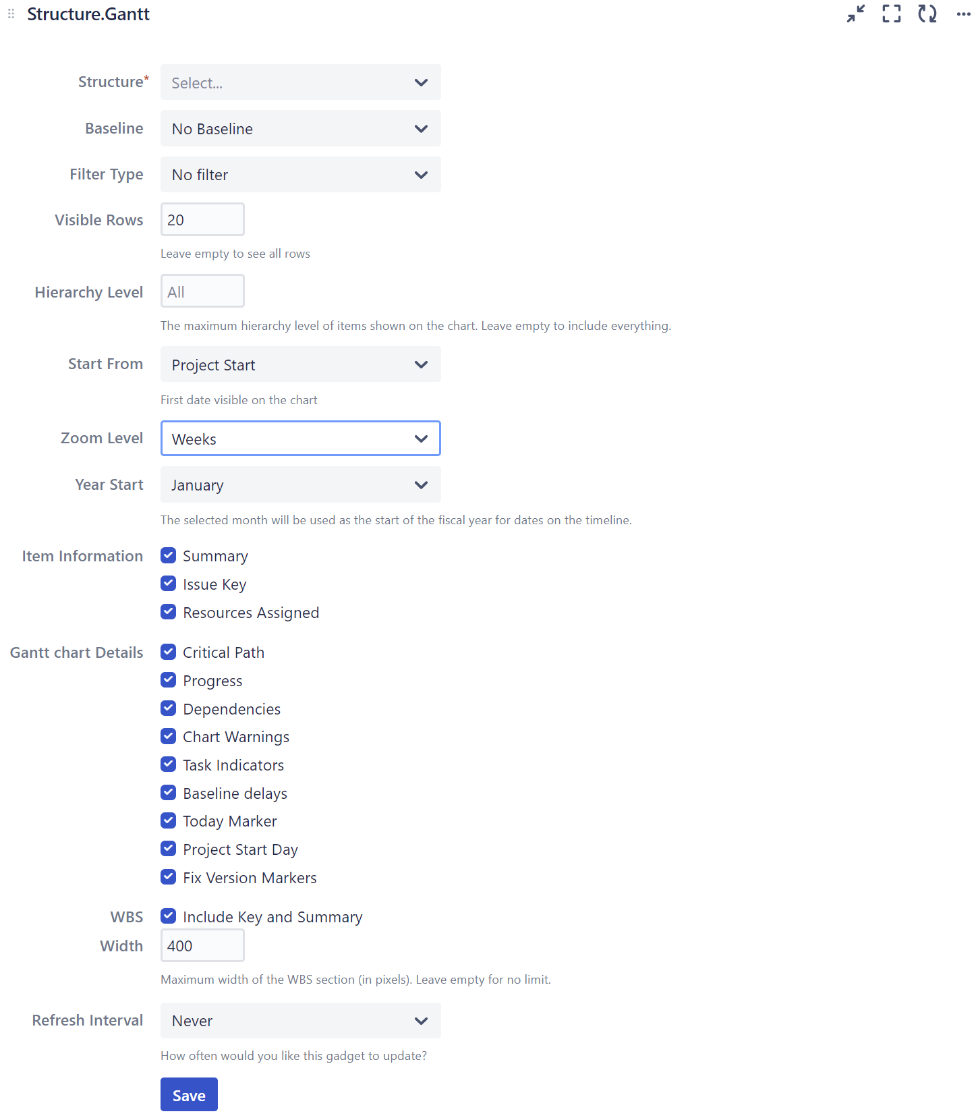Click the Save button
The image size is (978, 1120).
(189, 1094)
